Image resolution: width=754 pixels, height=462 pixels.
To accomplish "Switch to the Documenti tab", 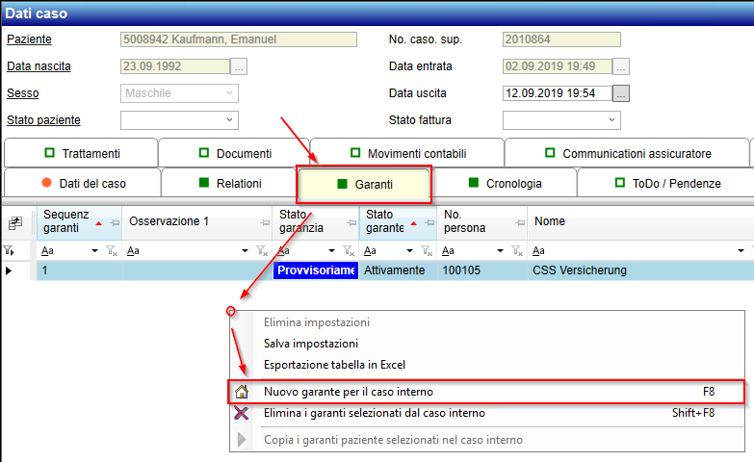I will pyautogui.click(x=234, y=153).
